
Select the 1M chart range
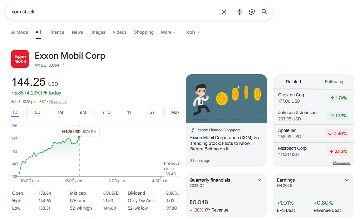tap(60, 112)
